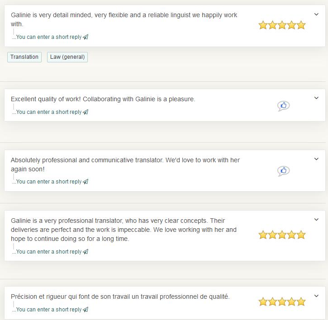Image resolution: width=328 pixels, height=320 pixels.
Task: Select the Law (general) tag
Action: [67, 57]
